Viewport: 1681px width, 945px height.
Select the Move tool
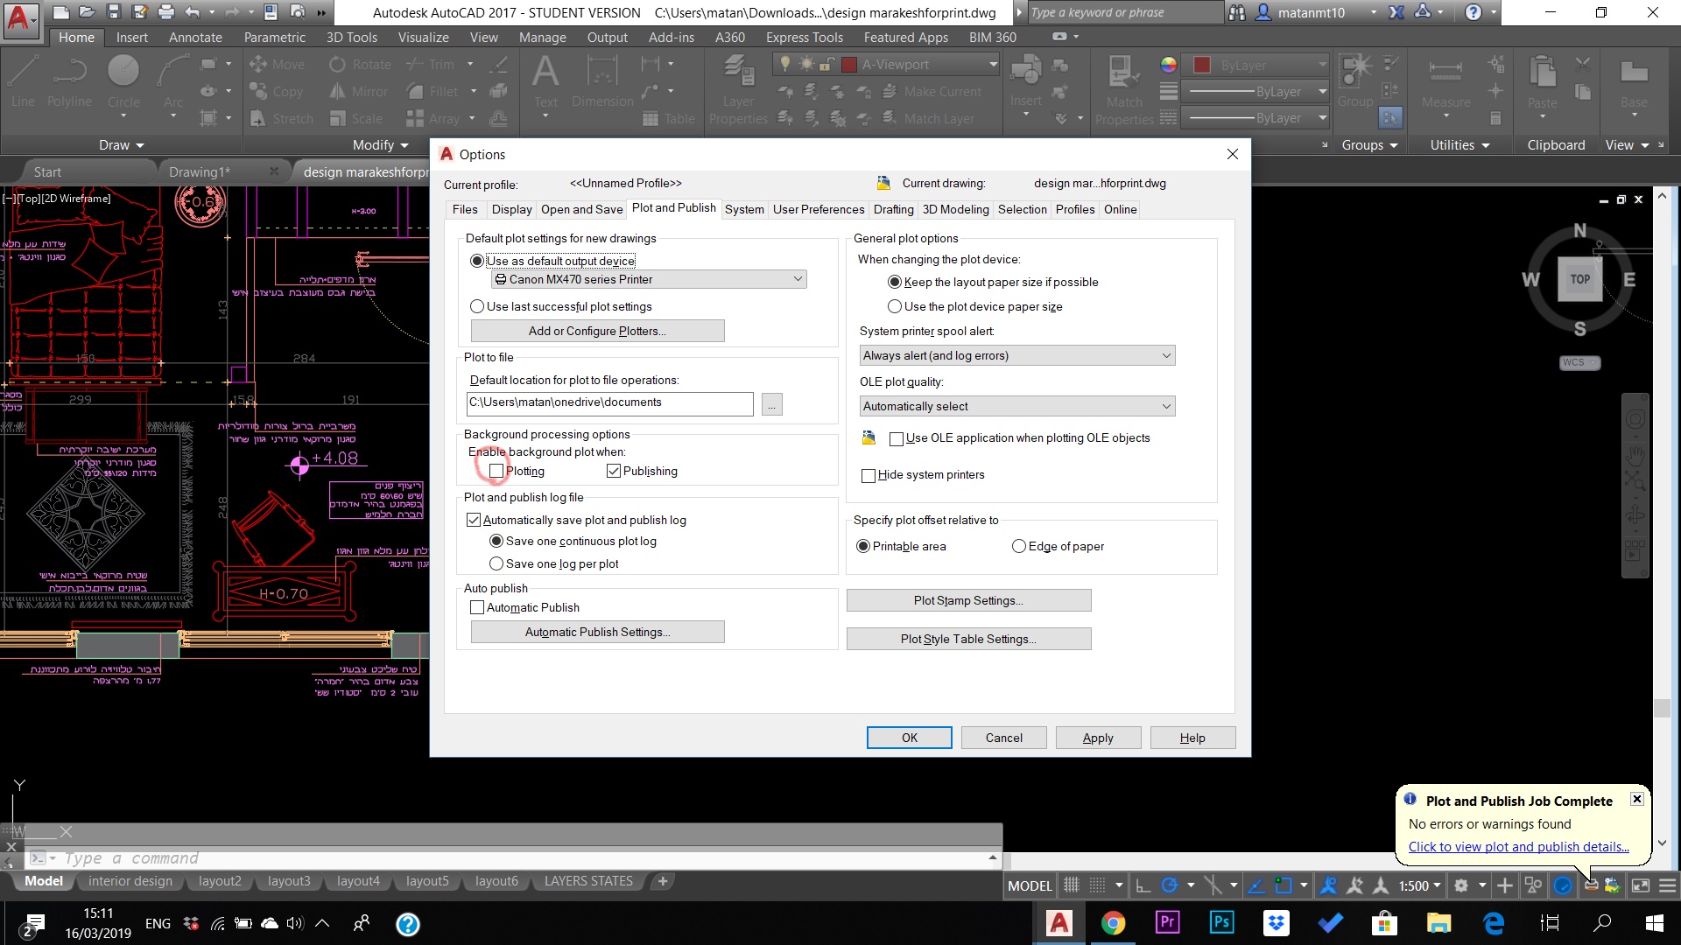[278, 64]
